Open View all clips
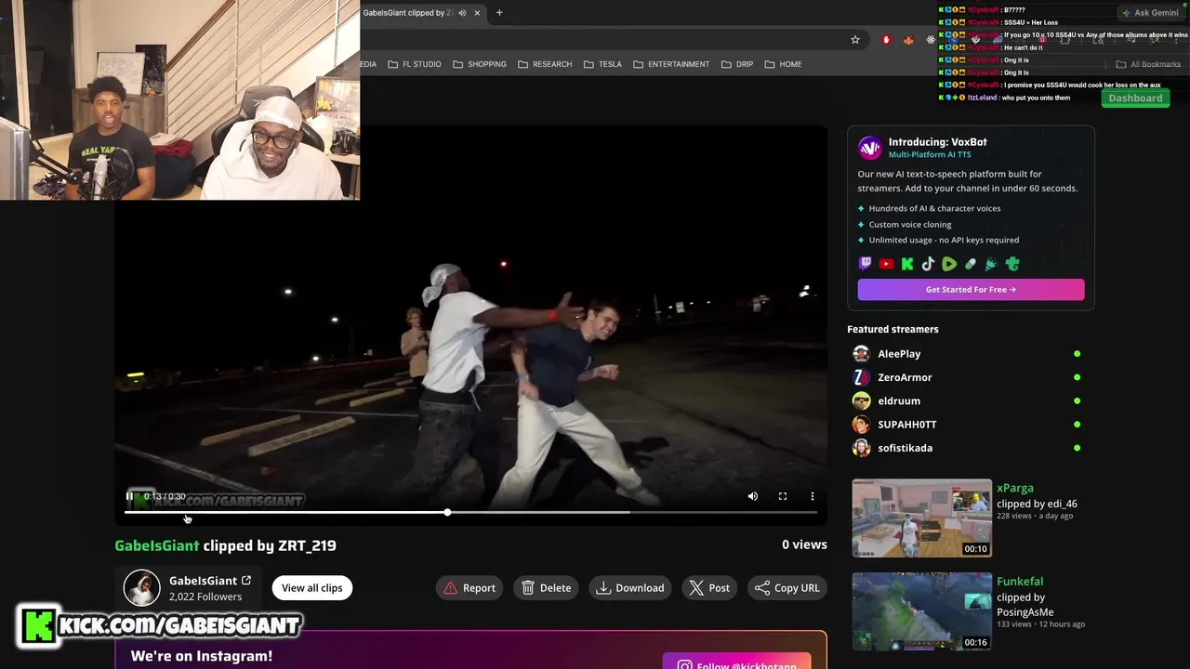Screen dimensions: 1190x669 (312, 587)
